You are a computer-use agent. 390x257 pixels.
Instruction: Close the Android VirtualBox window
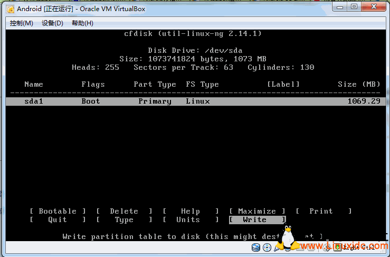pos(374,7)
